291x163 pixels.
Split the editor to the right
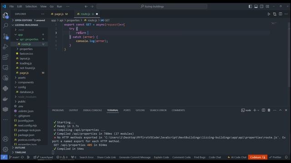(x=281, y=14)
